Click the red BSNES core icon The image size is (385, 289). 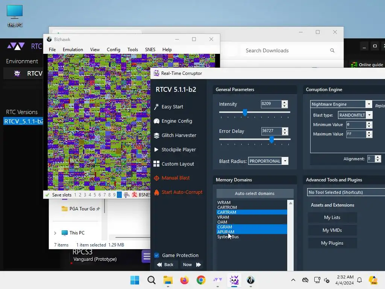tap(134, 195)
